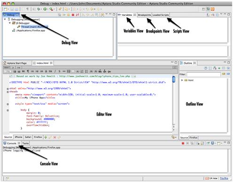This screenshot has width=233, height=182.
Task: Click the red Terminate icon in Console toolbar
Action: click(x=183, y=143)
